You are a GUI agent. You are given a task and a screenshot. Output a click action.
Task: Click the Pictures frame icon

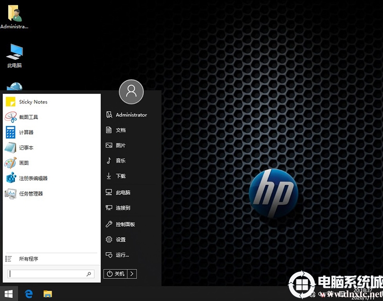[109, 145]
